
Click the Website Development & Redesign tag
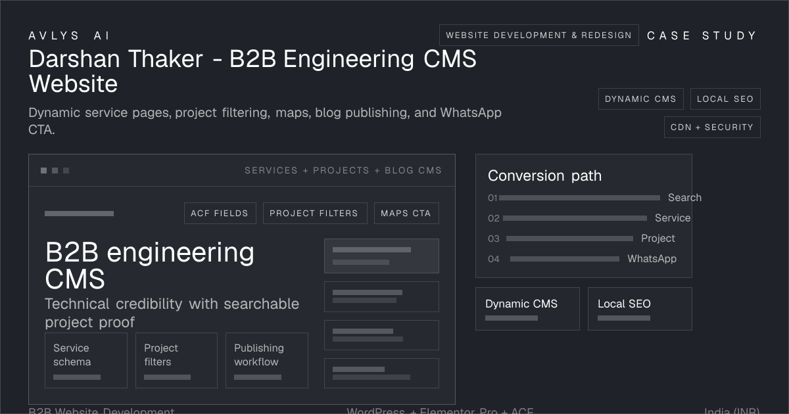(x=538, y=35)
